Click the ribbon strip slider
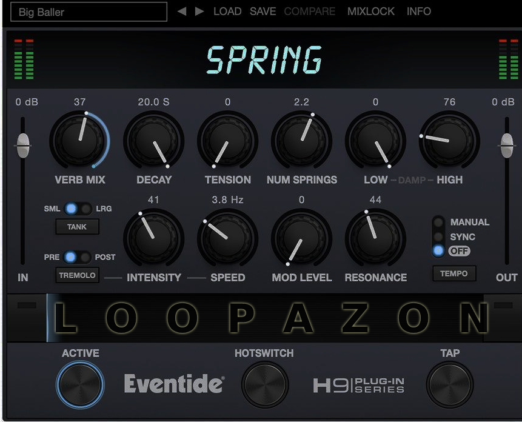The image size is (522, 422). pos(265,318)
